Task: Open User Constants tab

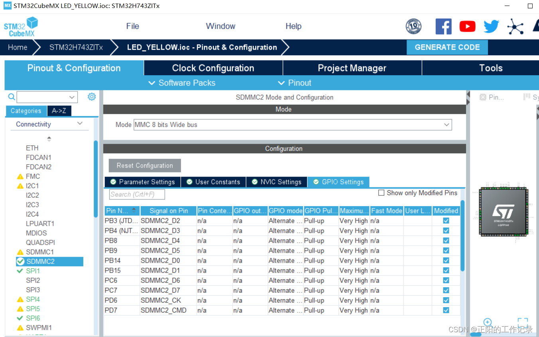Action: (213, 182)
